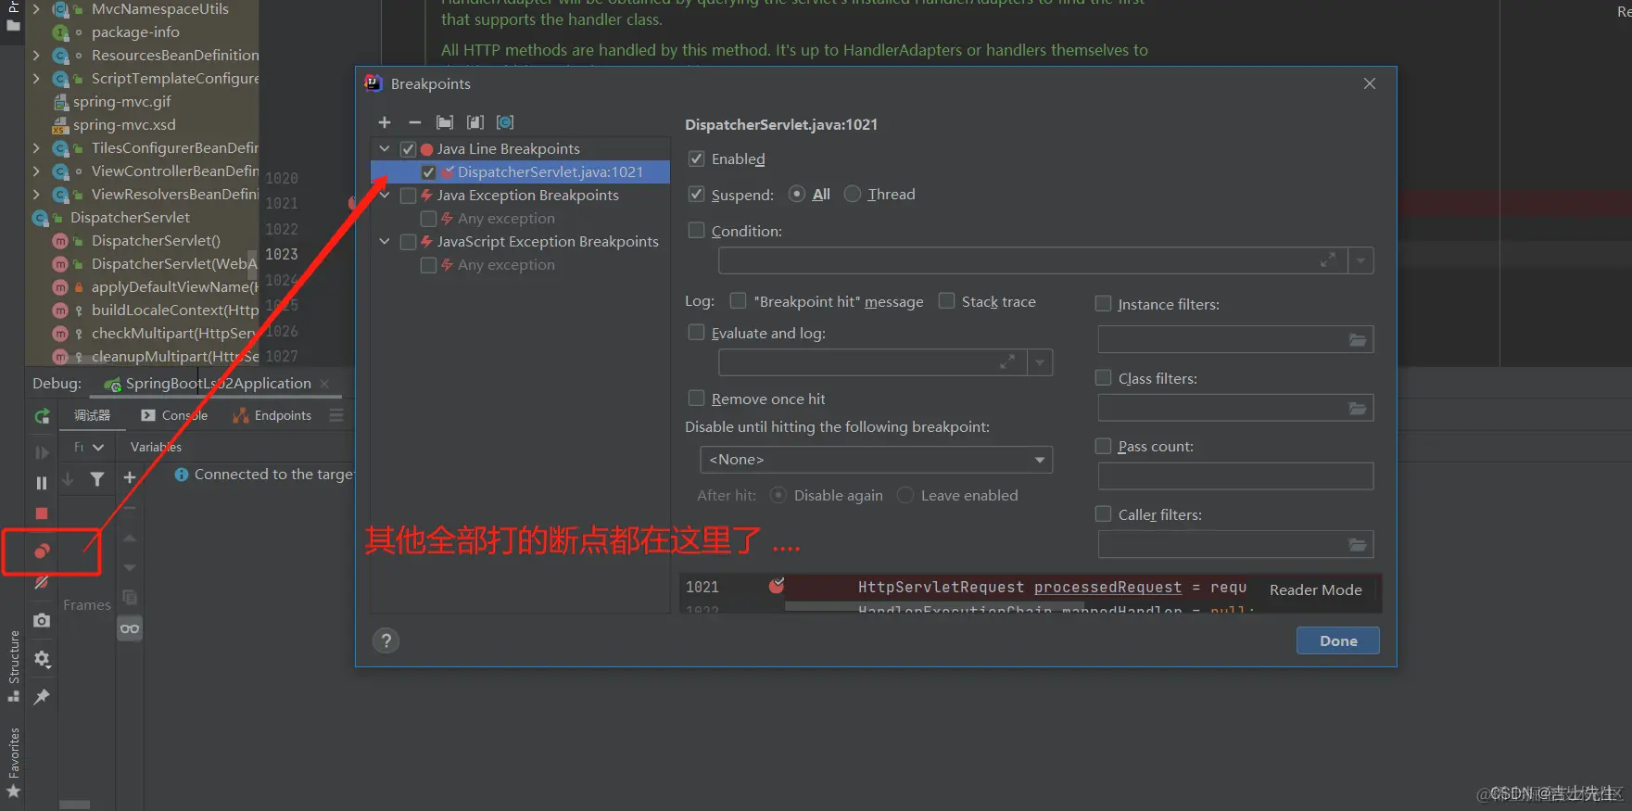Switch to the 调试器 debugger tab

click(x=92, y=415)
